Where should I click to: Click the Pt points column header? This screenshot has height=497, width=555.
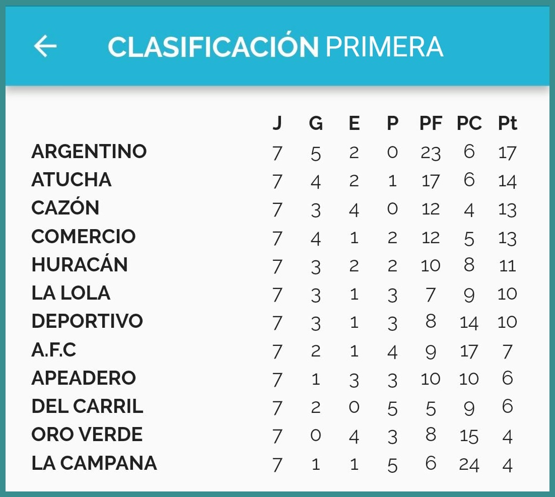point(507,123)
